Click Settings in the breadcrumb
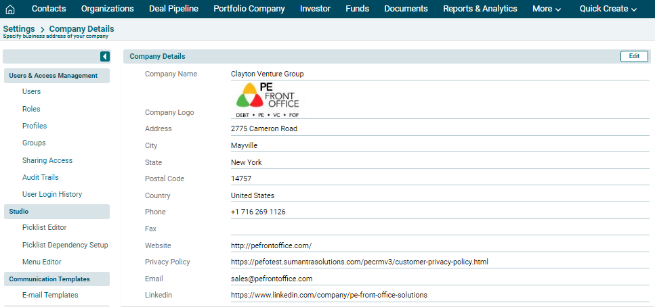 point(19,29)
